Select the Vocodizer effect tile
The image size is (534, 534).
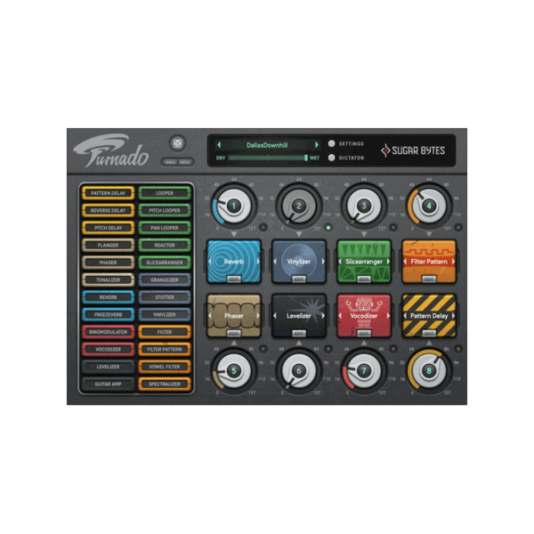pos(364,316)
